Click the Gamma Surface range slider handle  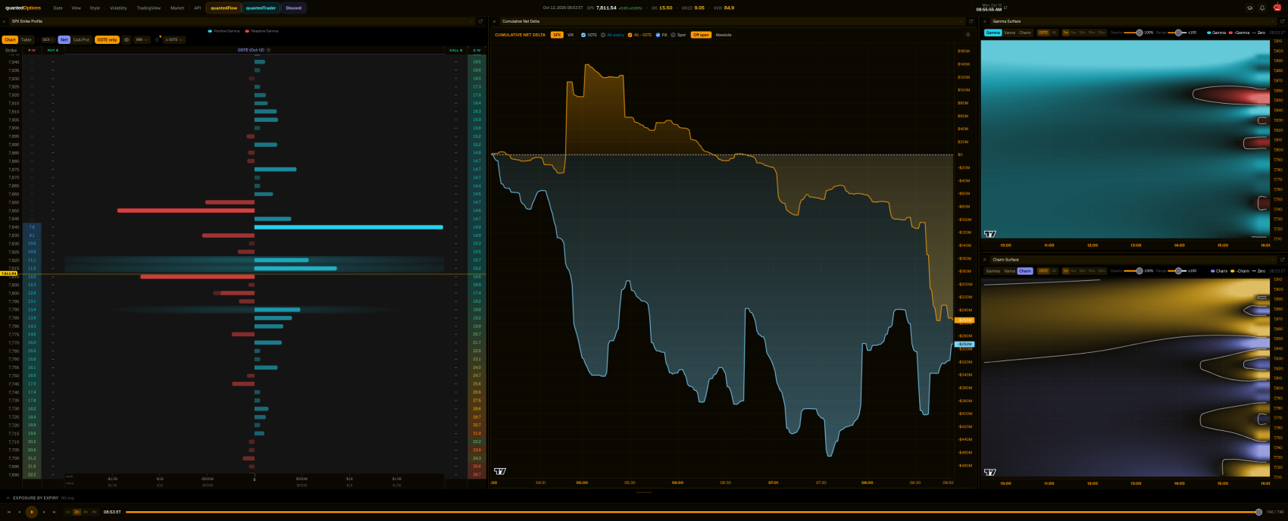click(1178, 33)
